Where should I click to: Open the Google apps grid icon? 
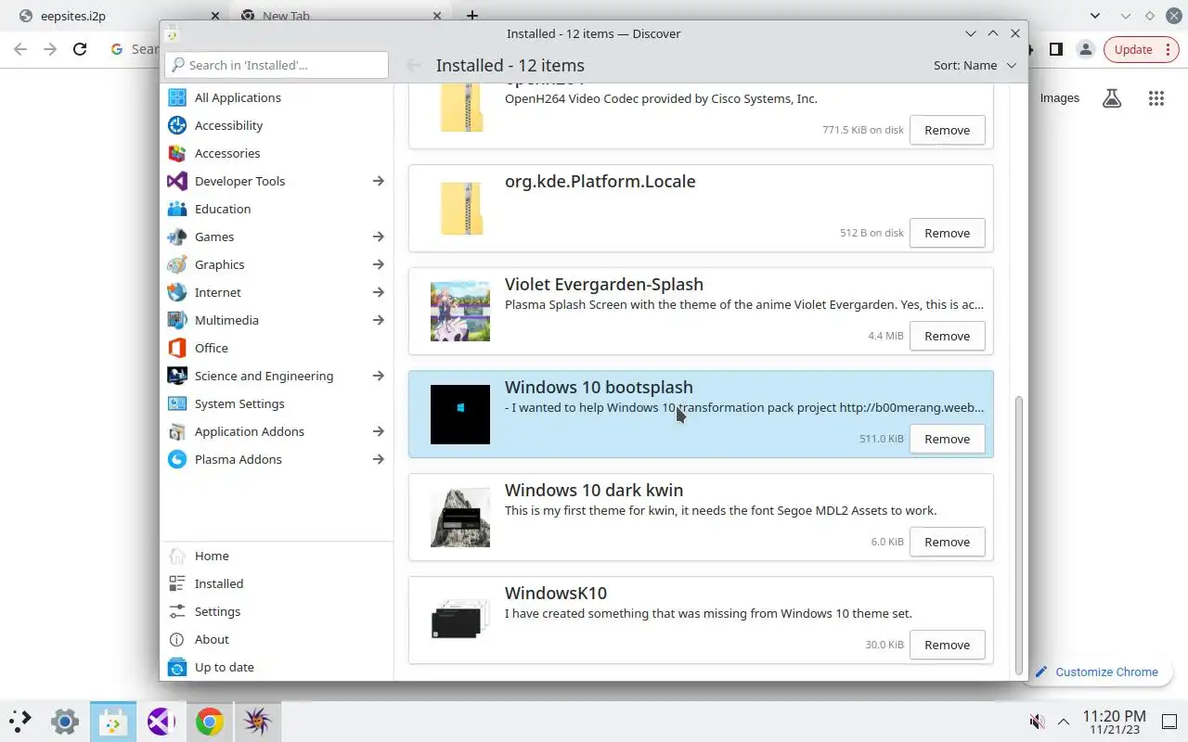1156,98
